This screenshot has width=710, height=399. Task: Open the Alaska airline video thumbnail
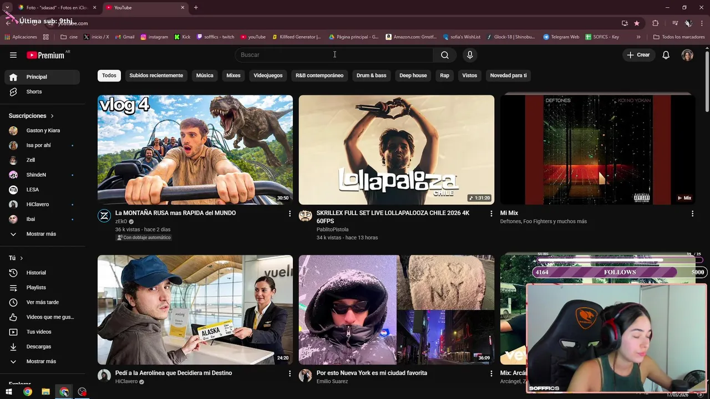[195, 310]
